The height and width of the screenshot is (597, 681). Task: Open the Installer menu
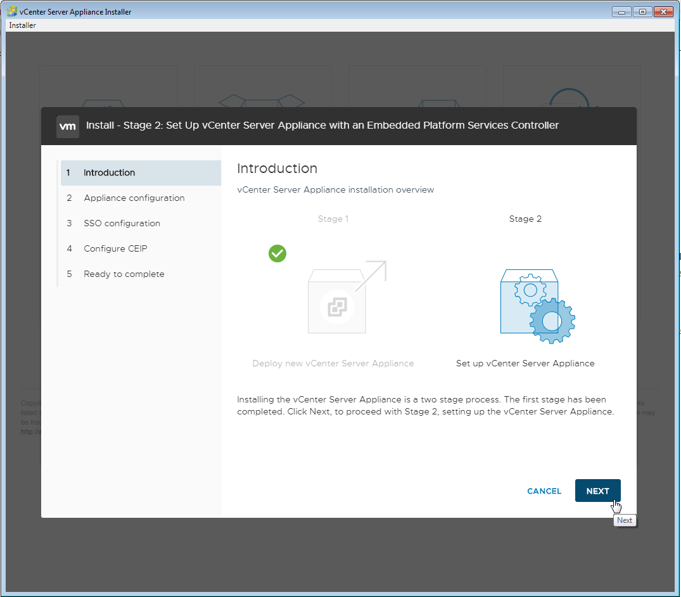click(x=23, y=25)
